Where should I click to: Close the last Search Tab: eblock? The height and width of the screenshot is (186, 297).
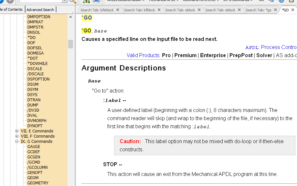point(239,10)
